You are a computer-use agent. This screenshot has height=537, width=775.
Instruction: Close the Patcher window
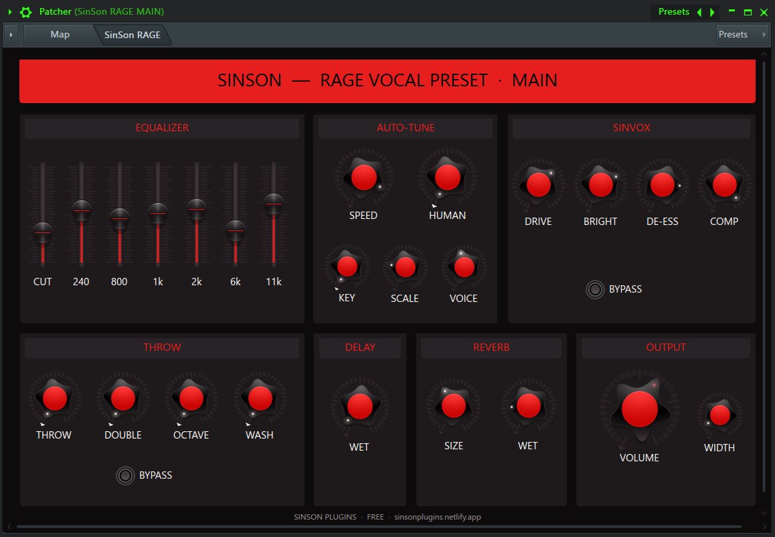(x=764, y=12)
